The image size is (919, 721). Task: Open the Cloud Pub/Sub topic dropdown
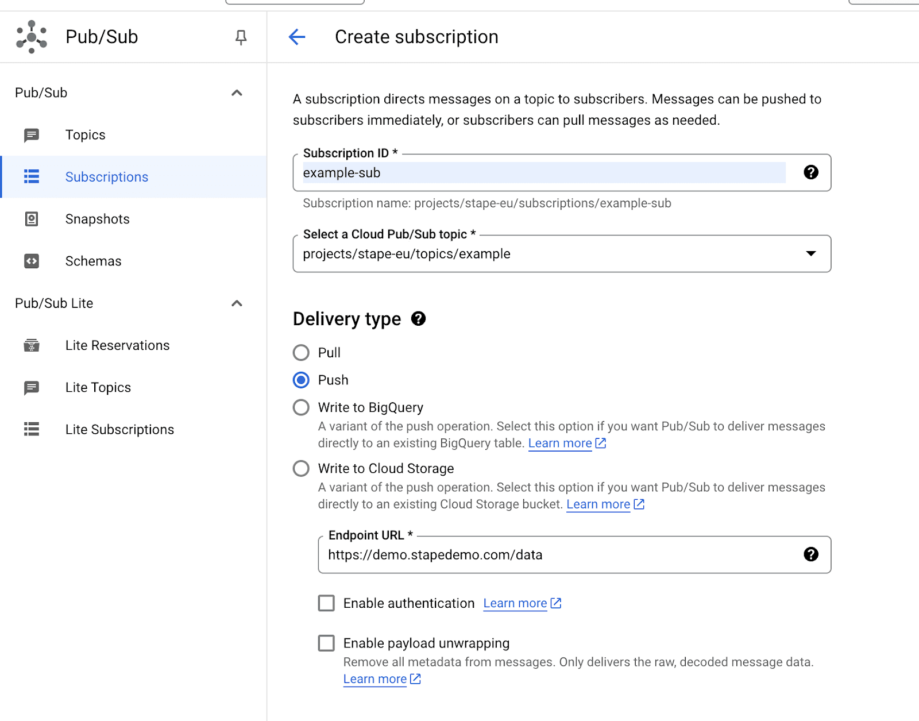(x=810, y=253)
